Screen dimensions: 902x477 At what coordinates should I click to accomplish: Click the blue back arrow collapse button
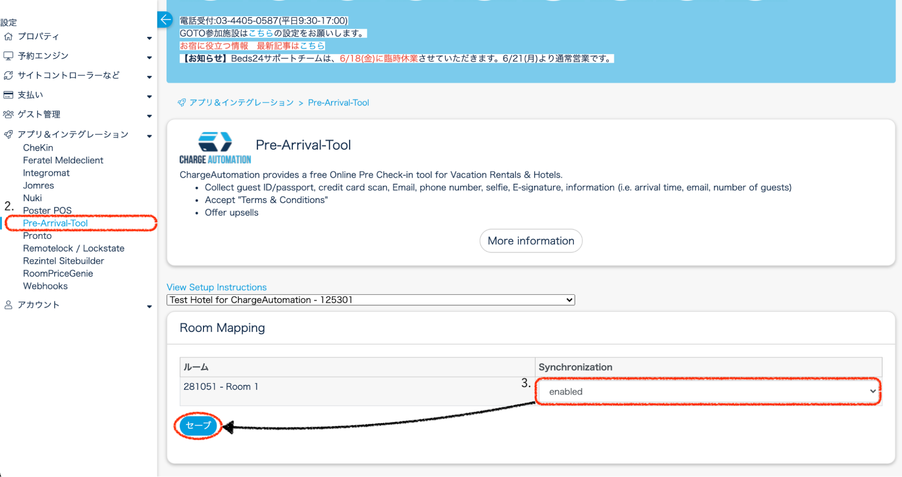(165, 19)
